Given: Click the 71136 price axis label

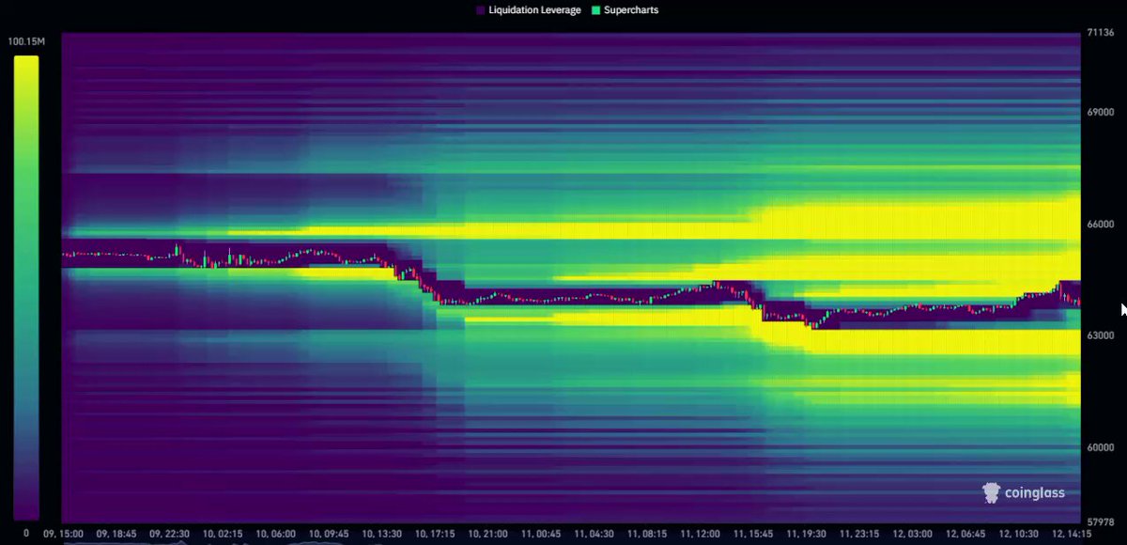Looking at the screenshot, I should [x=1100, y=33].
